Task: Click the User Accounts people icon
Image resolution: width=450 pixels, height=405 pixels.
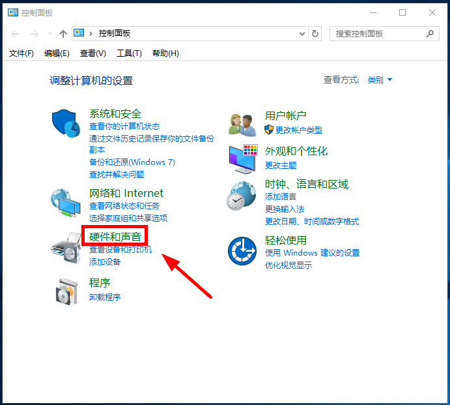Action: (242, 123)
